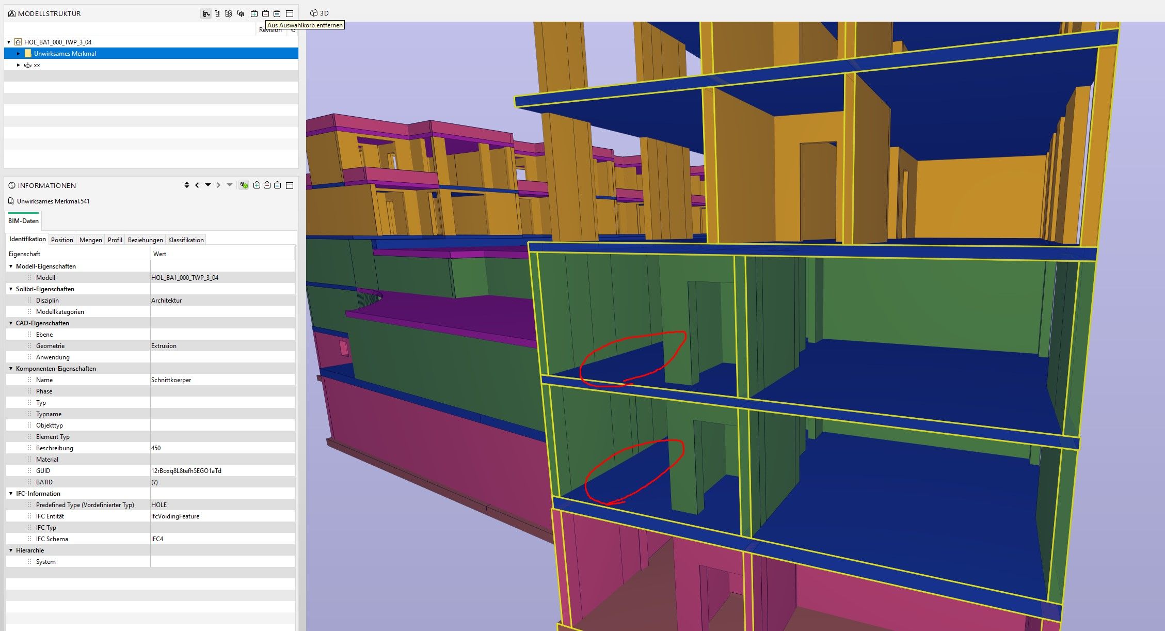
Task: Collapse the HOL_BA1_000_TWP_3_04 model node
Action: click(9, 42)
